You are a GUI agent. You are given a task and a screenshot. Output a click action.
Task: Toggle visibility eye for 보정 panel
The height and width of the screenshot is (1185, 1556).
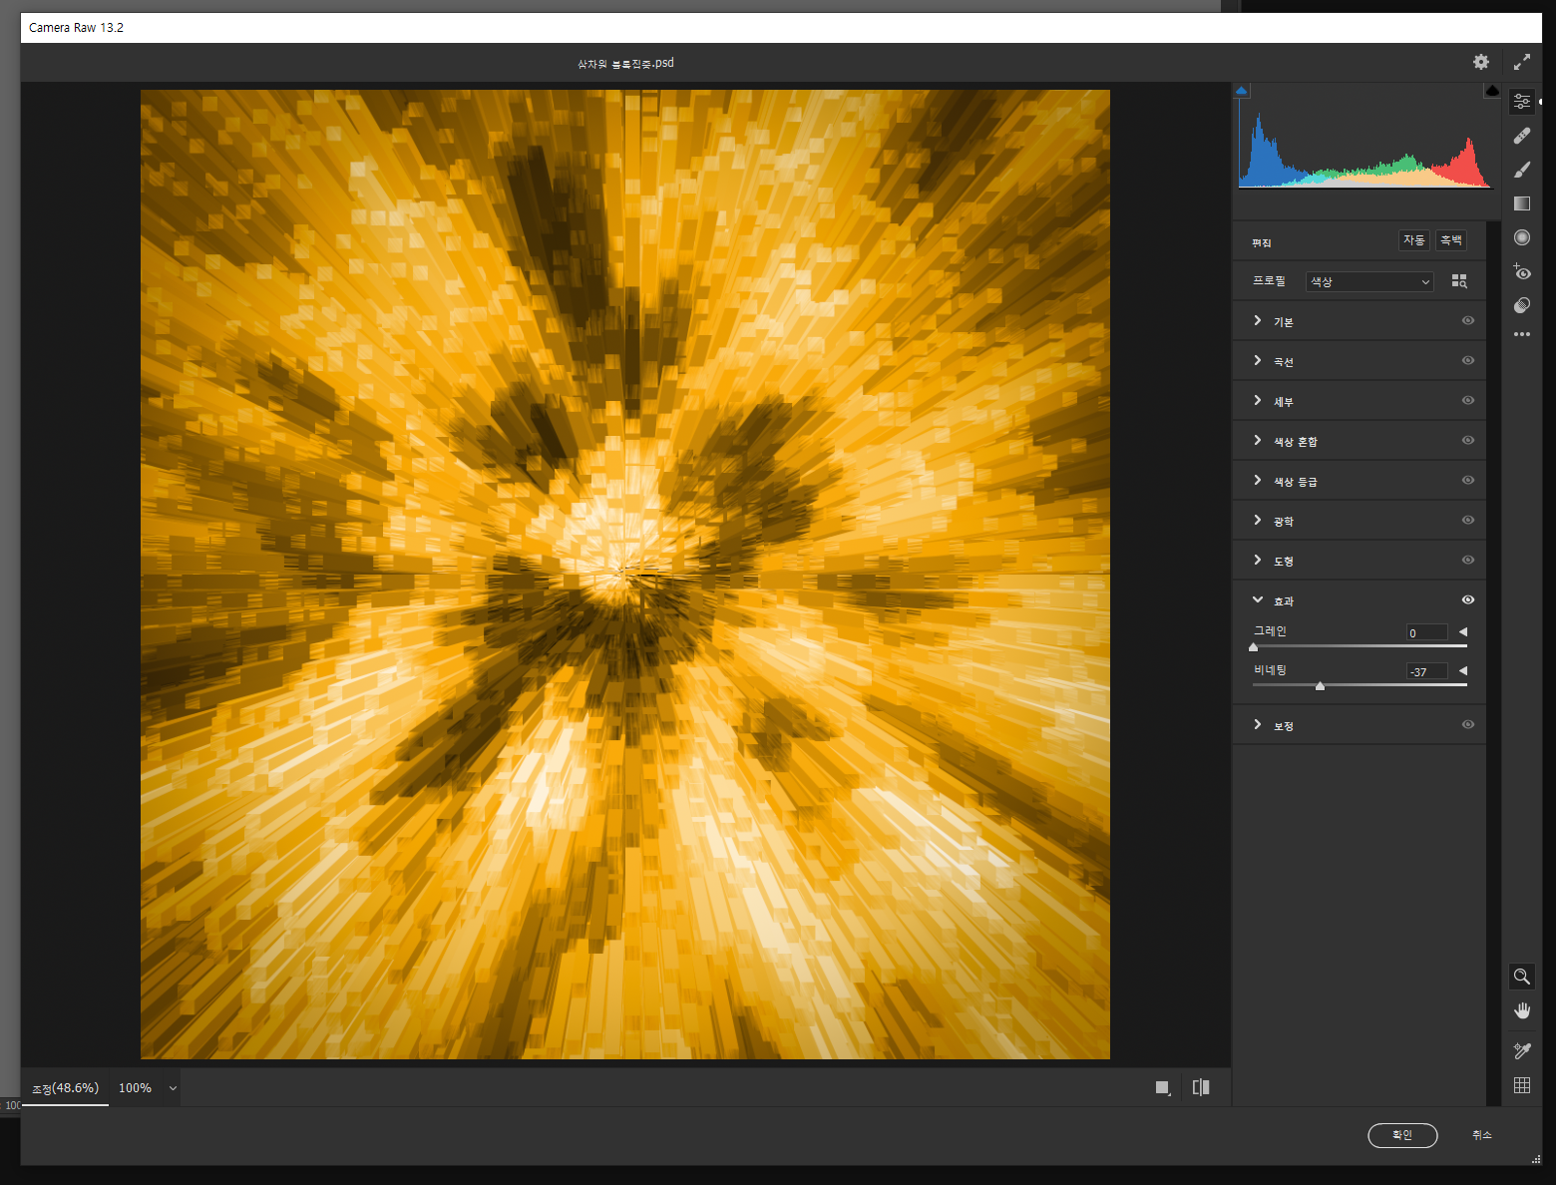(x=1468, y=724)
